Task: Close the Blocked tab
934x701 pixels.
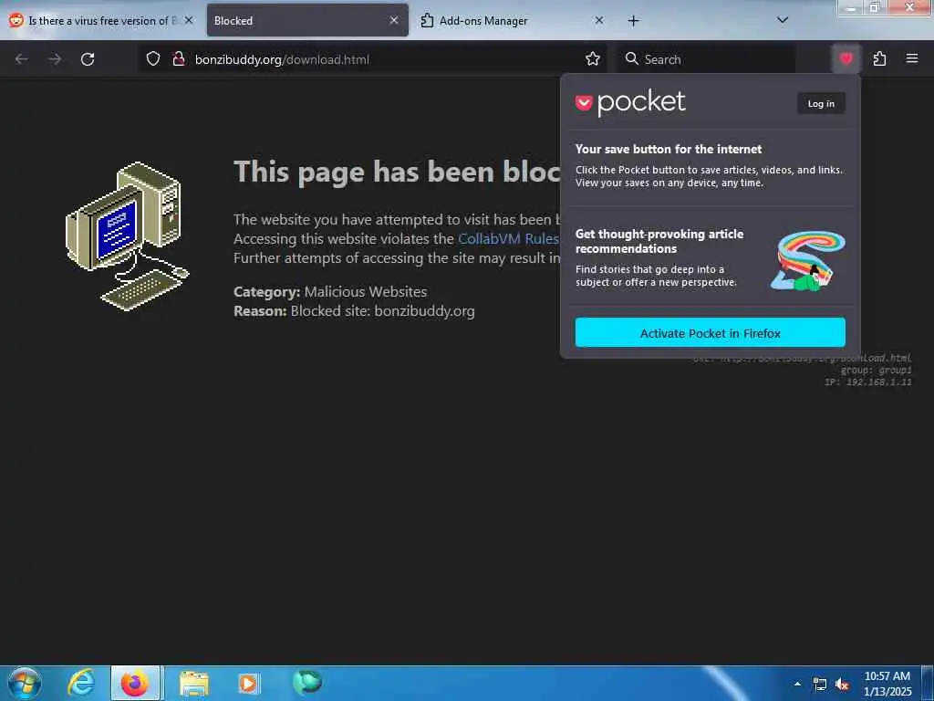Action: pyautogui.click(x=394, y=20)
